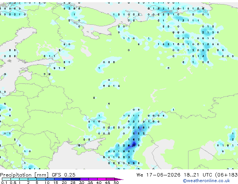Click the 'We 17-06-2026' date text

tap(158, 175)
